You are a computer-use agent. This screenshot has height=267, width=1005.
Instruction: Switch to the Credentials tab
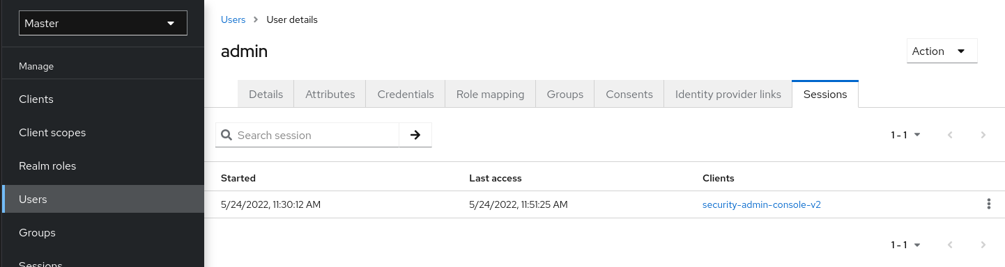(406, 94)
